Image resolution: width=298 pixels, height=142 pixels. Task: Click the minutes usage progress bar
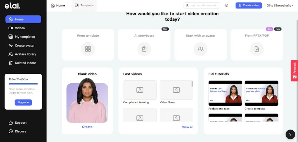click(23, 84)
